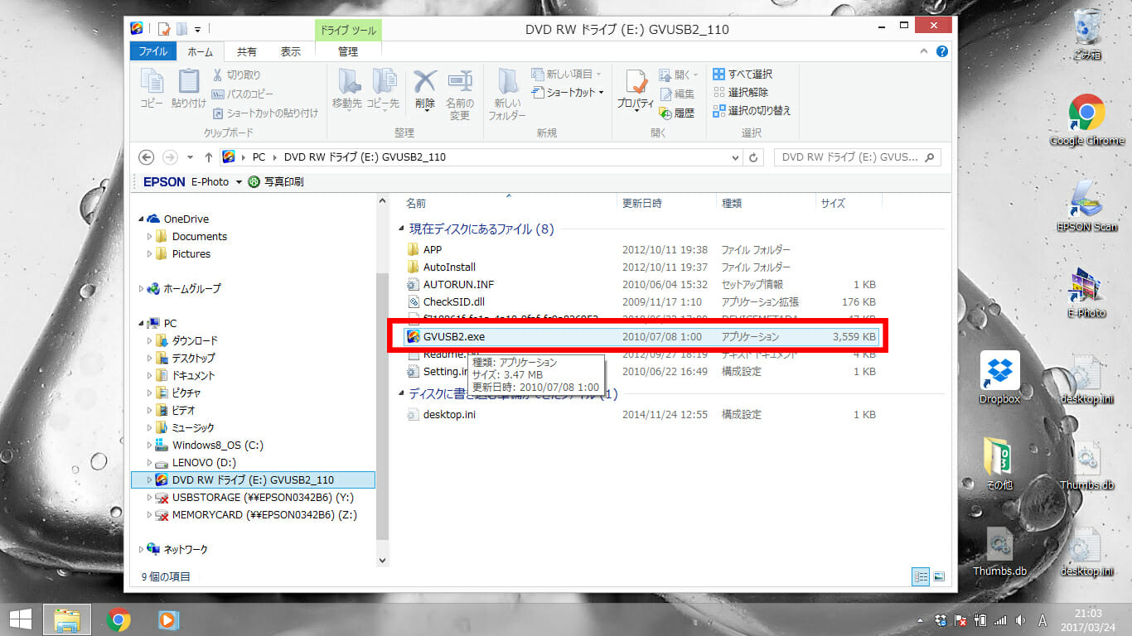Open the Manage (管理) drive tools tab

pyautogui.click(x=348, y=51)
